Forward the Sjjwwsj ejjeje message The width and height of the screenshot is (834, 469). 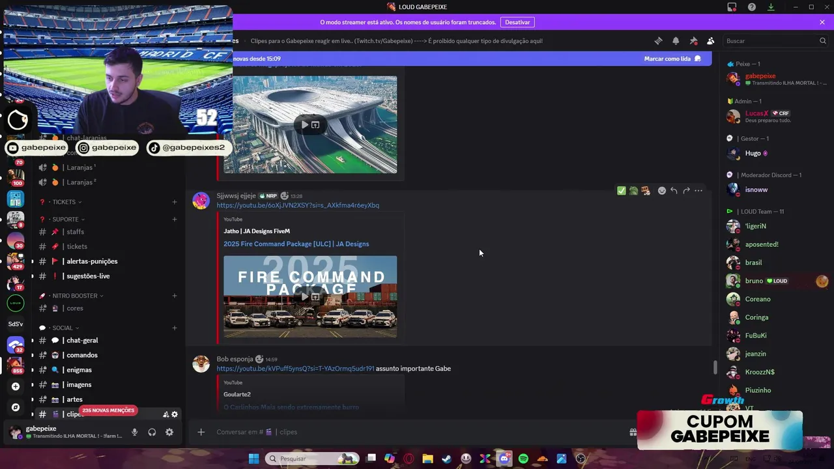pos(686,191)
